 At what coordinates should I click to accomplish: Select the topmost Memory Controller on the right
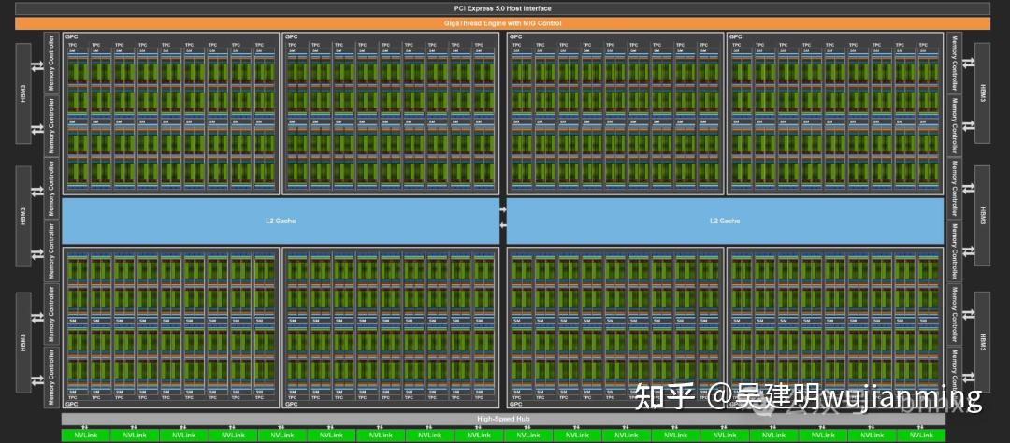point(955,63)
